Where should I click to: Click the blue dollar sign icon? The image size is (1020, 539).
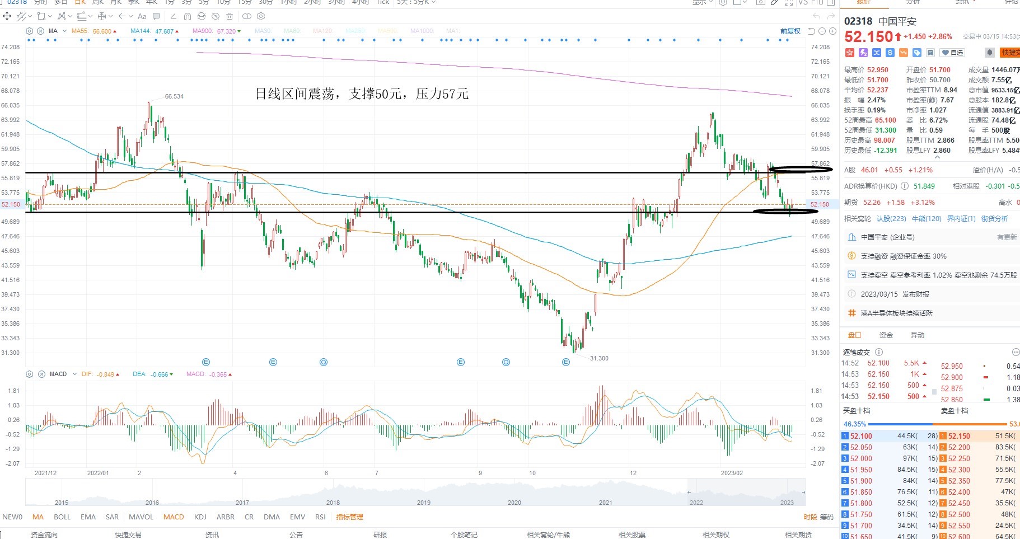(890, 53)
